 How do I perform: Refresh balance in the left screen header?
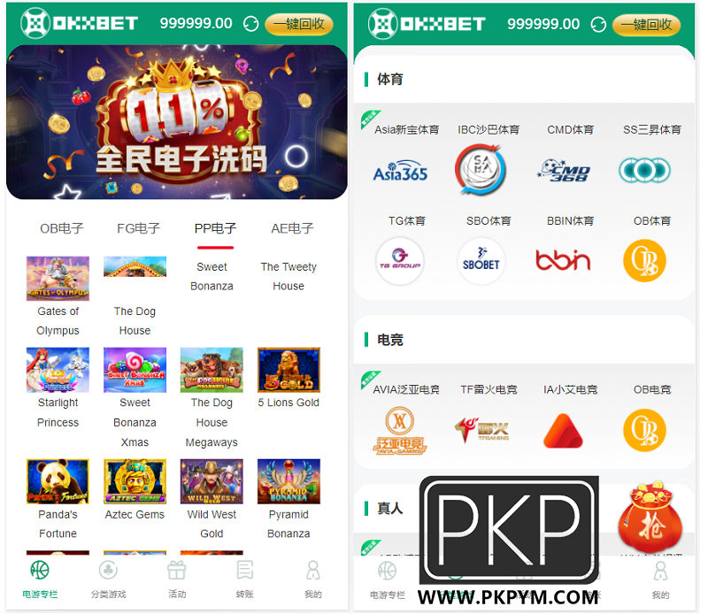[x=251, y=24]
